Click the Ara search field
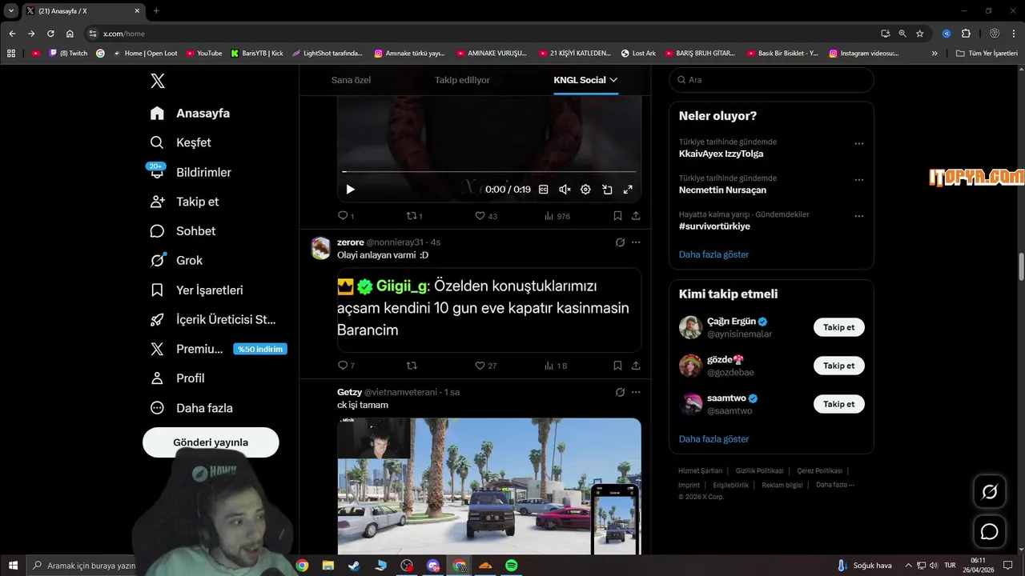This screenshot has width=1025, height=576. pyautogui.click(x=771, y=80)
